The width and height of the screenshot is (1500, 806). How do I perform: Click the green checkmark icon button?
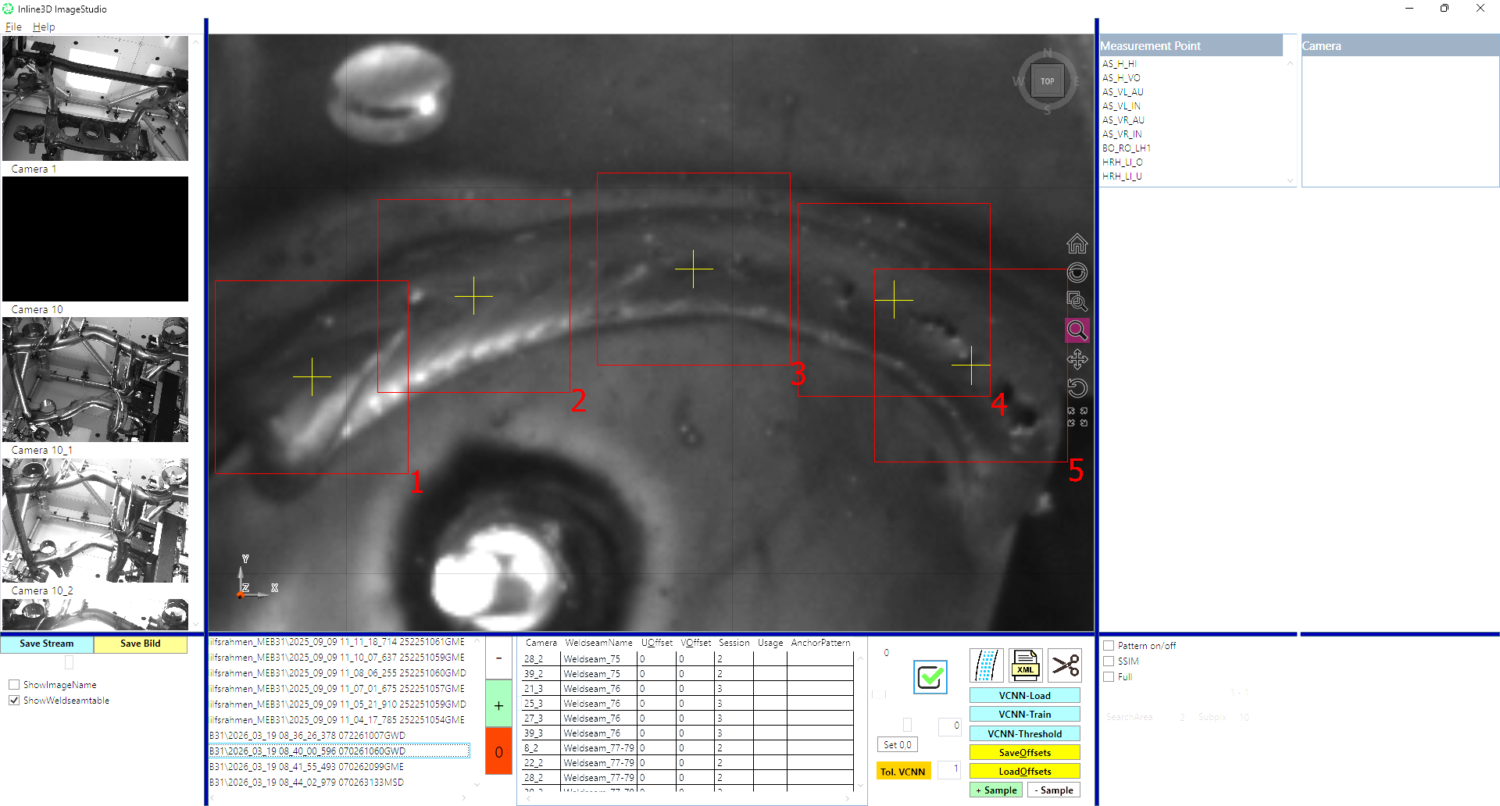pos(930,677)
